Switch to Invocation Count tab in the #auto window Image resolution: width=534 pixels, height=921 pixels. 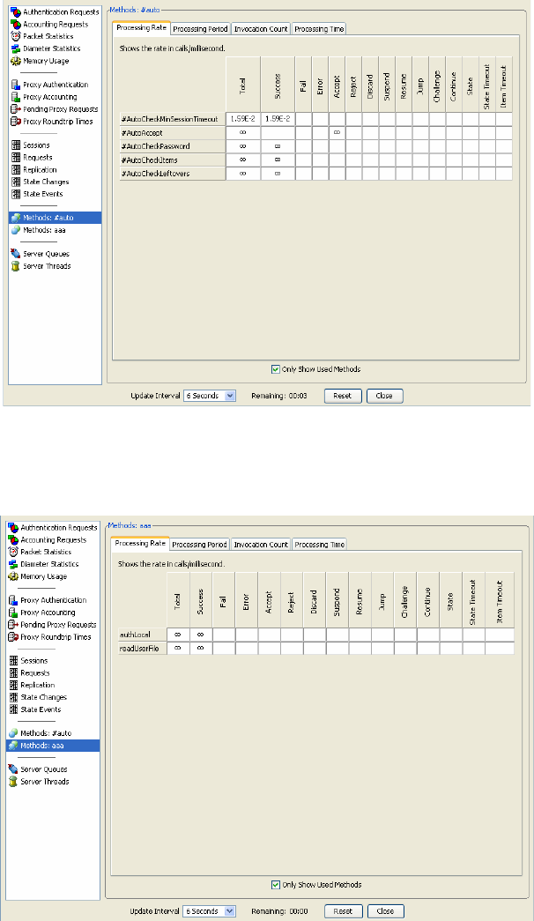261,29
